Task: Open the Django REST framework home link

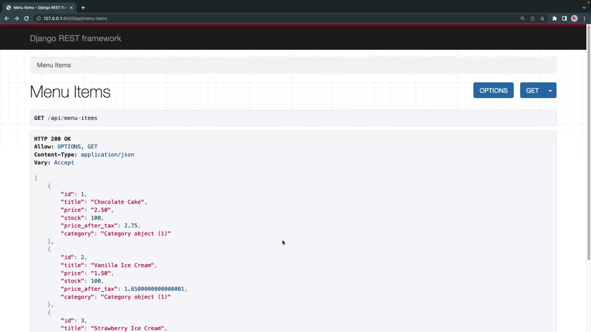Action: (75, 38)
